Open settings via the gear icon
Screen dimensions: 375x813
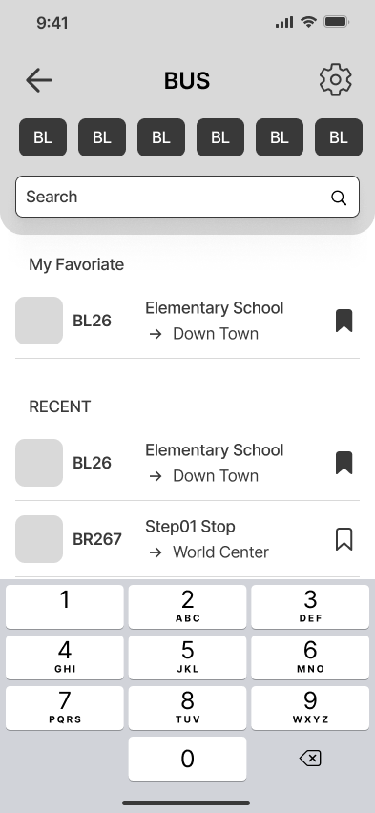coord(336,80)
